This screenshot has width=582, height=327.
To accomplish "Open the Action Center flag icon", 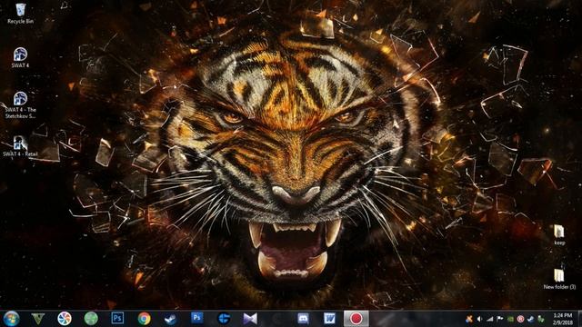I will click(x=500, y=319).
